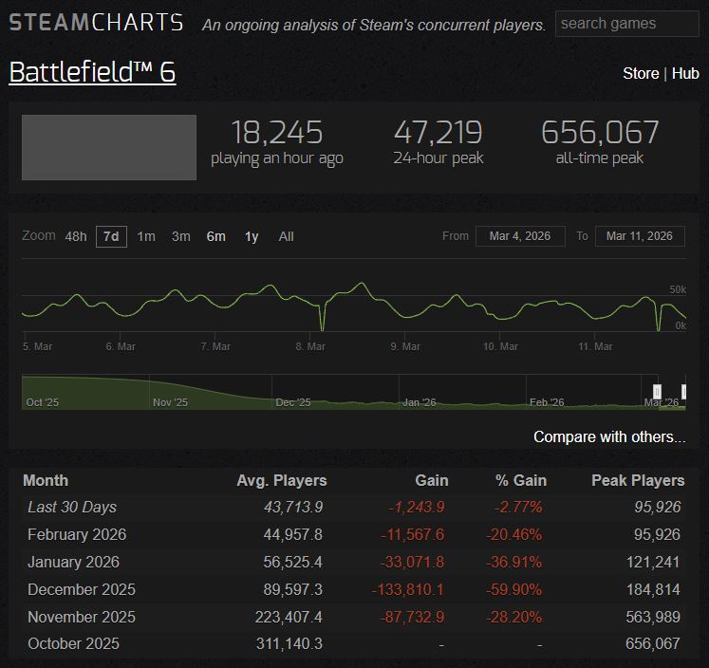This screenshot has height=668, width=709.
Task: Click Feb '26 in the navigator timeline
Action: [x=547, y=402]
